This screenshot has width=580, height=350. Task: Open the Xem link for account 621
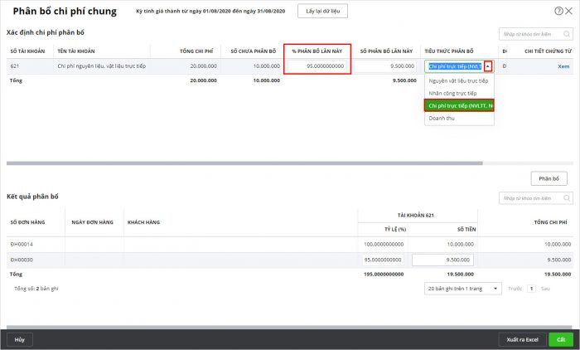pyautogui.click(x=563, y=66)
